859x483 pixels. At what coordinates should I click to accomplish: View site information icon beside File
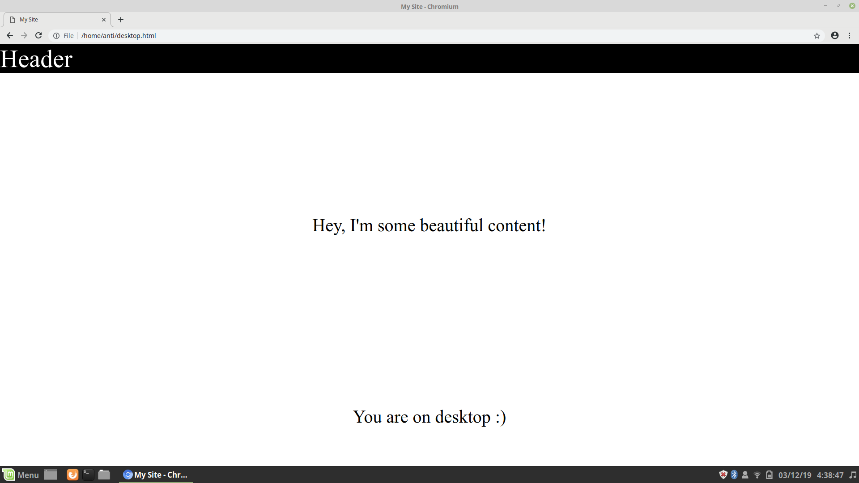(x=56, y=36)
